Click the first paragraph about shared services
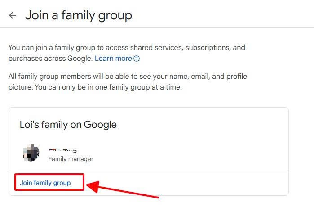 pyautogui.click(x=127, y=47)
